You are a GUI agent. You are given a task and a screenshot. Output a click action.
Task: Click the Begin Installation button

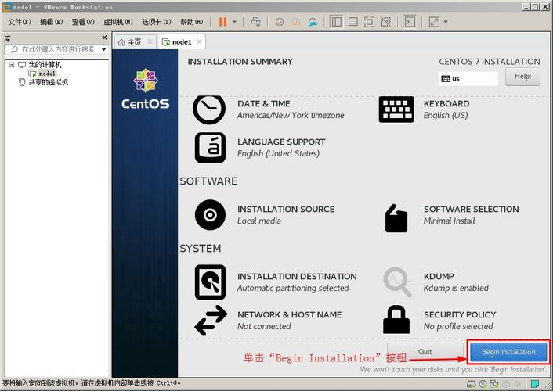pos(508,352)
